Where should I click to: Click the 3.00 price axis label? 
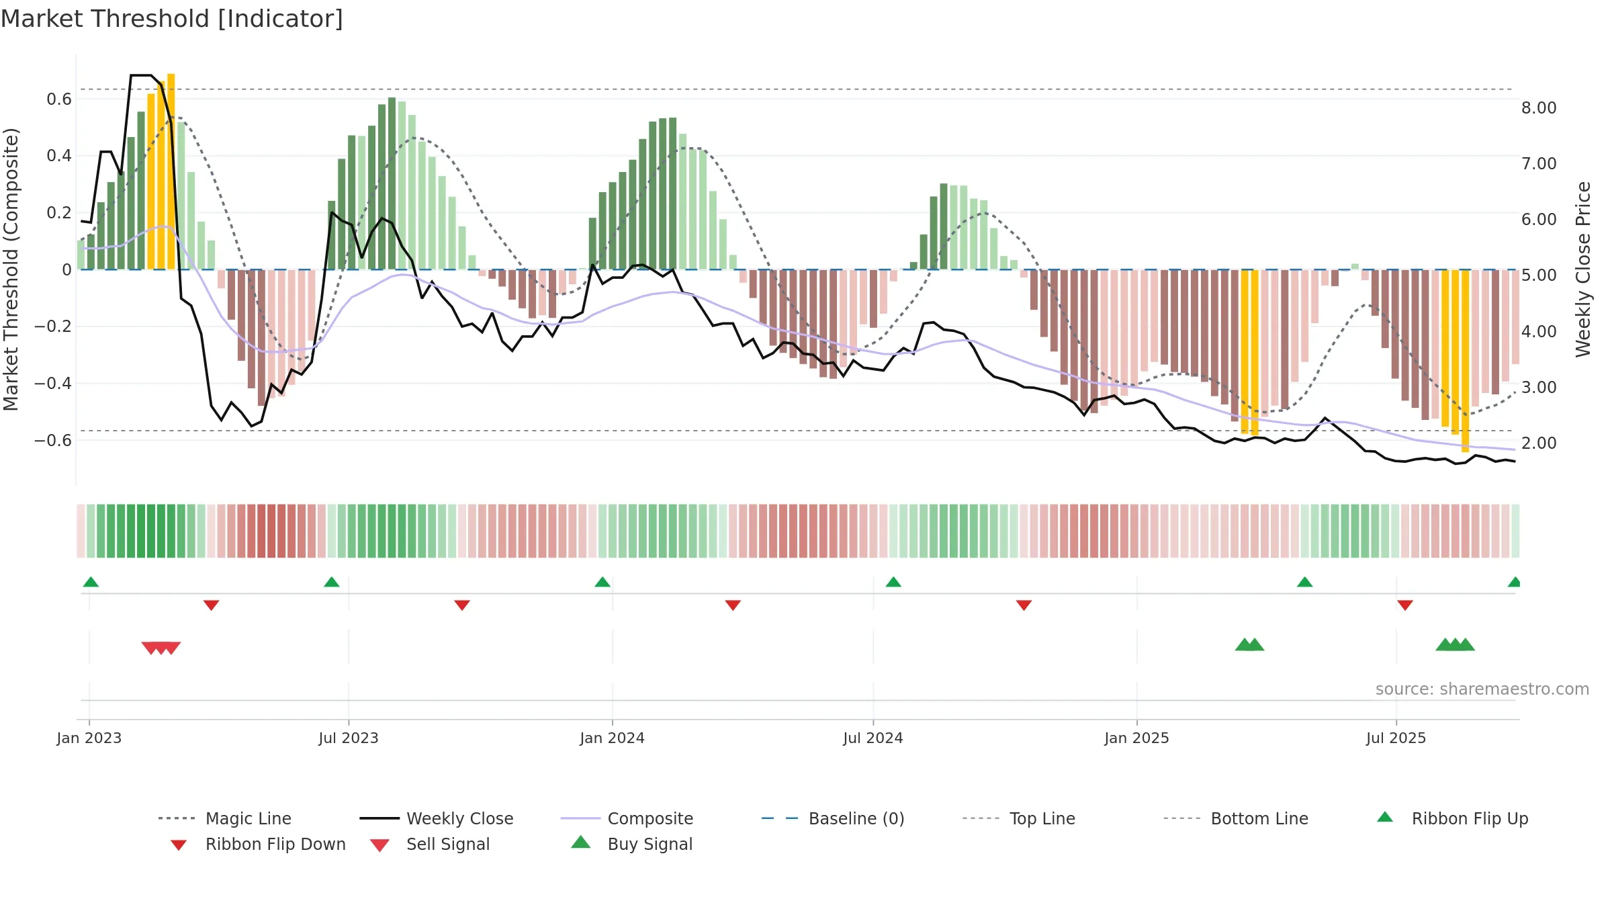point(1539,388)
